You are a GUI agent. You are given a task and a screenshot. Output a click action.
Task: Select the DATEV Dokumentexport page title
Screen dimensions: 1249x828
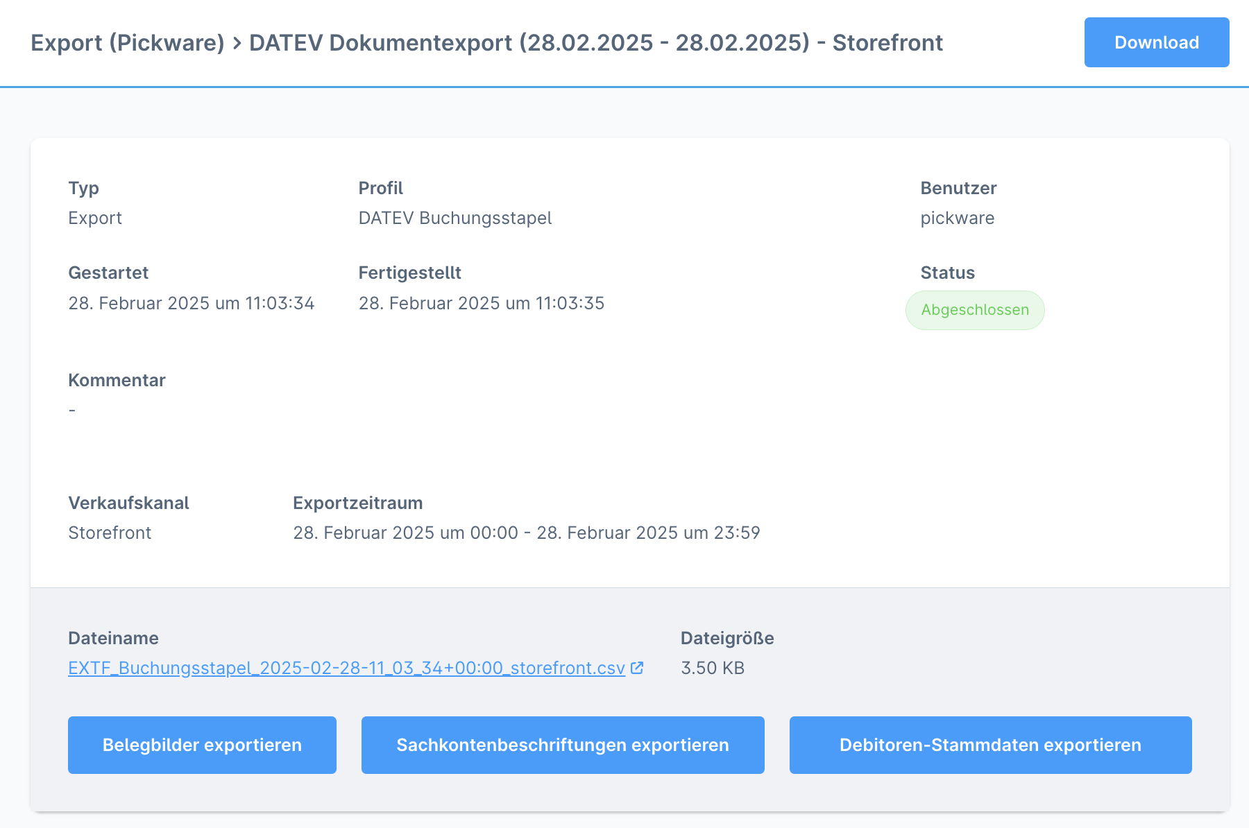595,42
